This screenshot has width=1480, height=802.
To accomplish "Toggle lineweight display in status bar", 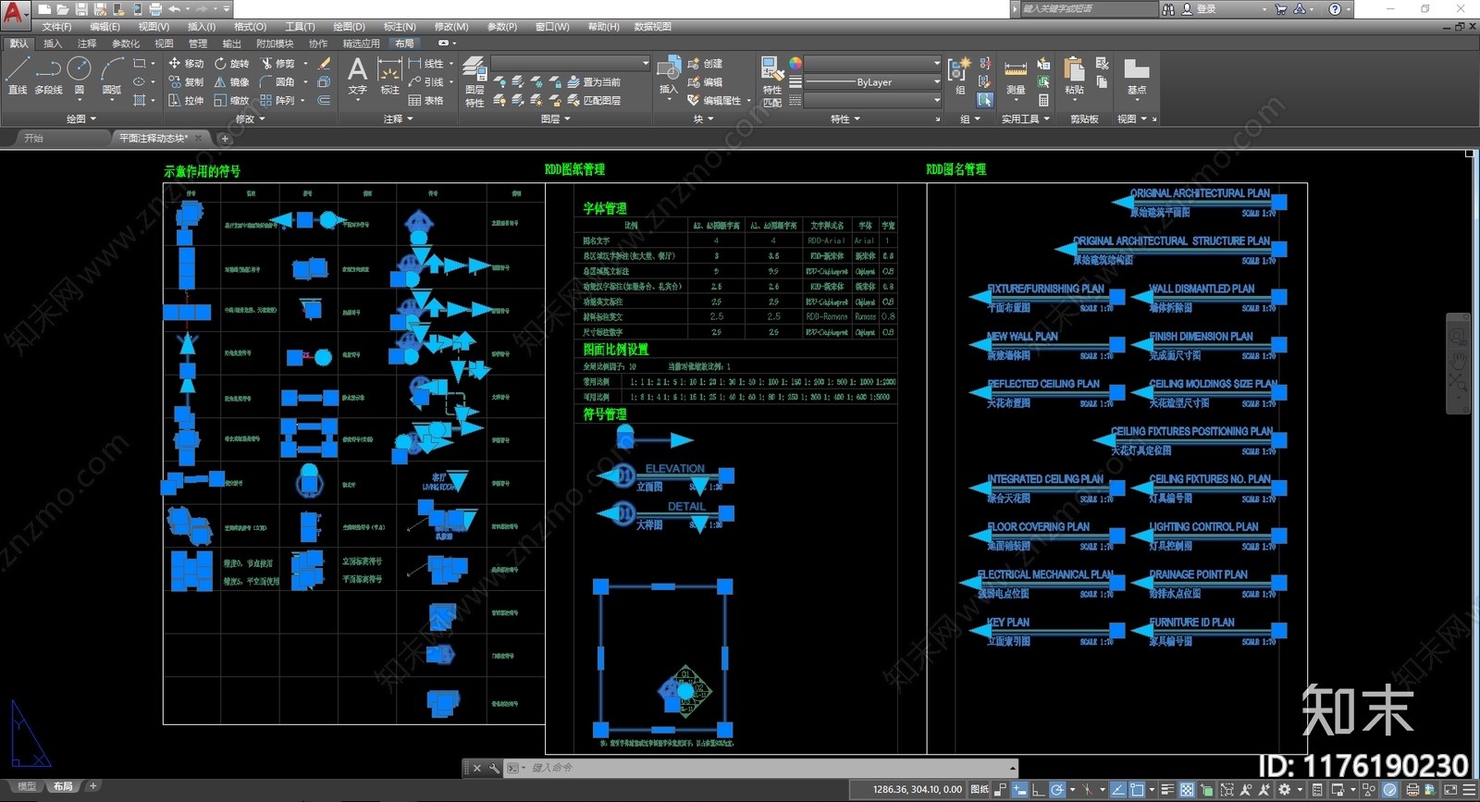I will (x=1167, y=790).
